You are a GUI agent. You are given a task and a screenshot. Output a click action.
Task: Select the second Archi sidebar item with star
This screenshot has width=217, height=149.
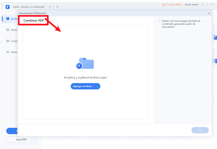12,30
